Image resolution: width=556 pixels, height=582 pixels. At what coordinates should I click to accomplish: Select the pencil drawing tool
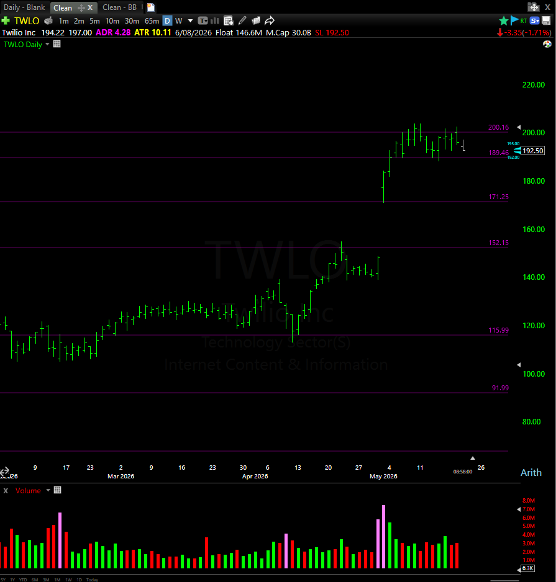pyautogui.click(x=242, y=21)
